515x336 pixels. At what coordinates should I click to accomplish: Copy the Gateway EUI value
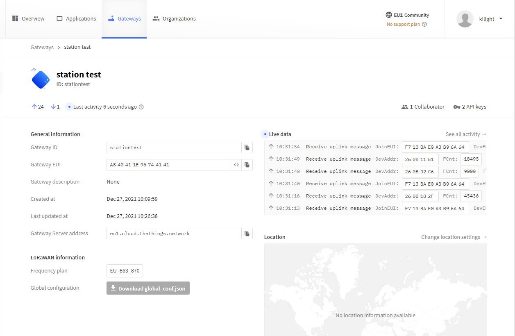click(247, 165)
